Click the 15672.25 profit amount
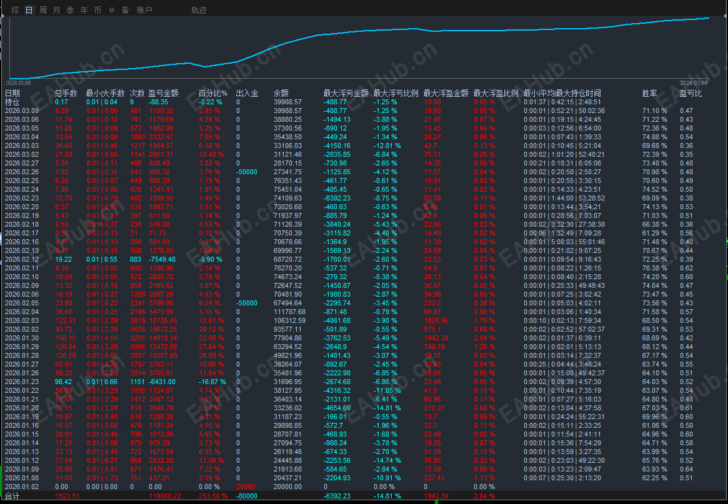 point(163,330)
